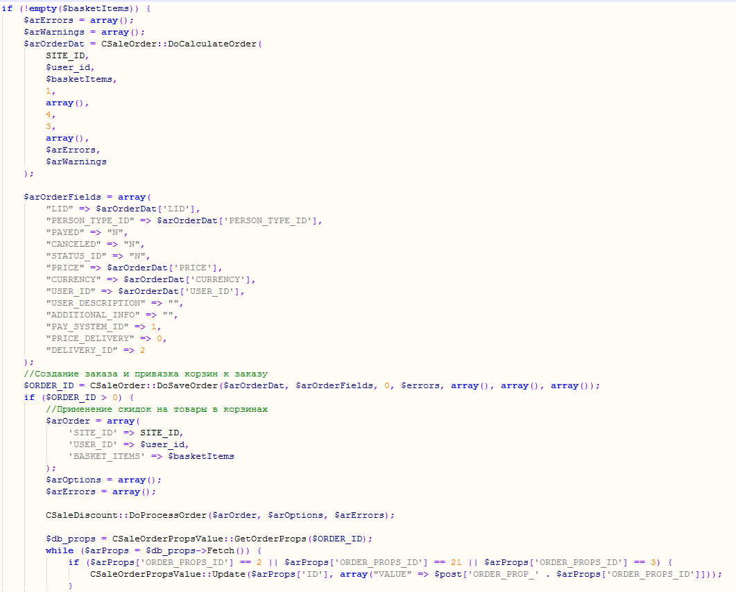The image size is (736, 592).
Task: Click the $arOrderFields variable declaration
Action: click(62, 197)
